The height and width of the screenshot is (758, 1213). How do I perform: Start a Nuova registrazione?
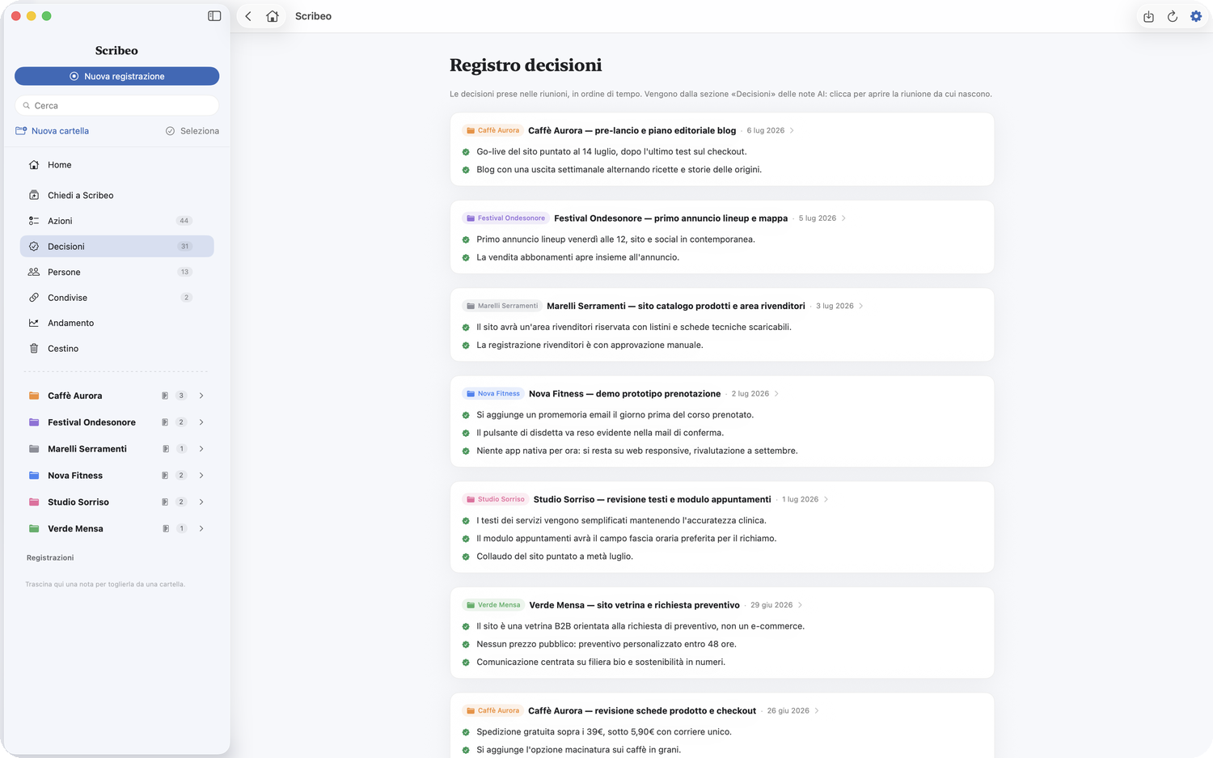click(x=116, y=76)
